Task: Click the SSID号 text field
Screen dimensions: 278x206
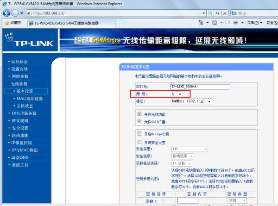Action: pyautogui.click(x=200, y=87)
